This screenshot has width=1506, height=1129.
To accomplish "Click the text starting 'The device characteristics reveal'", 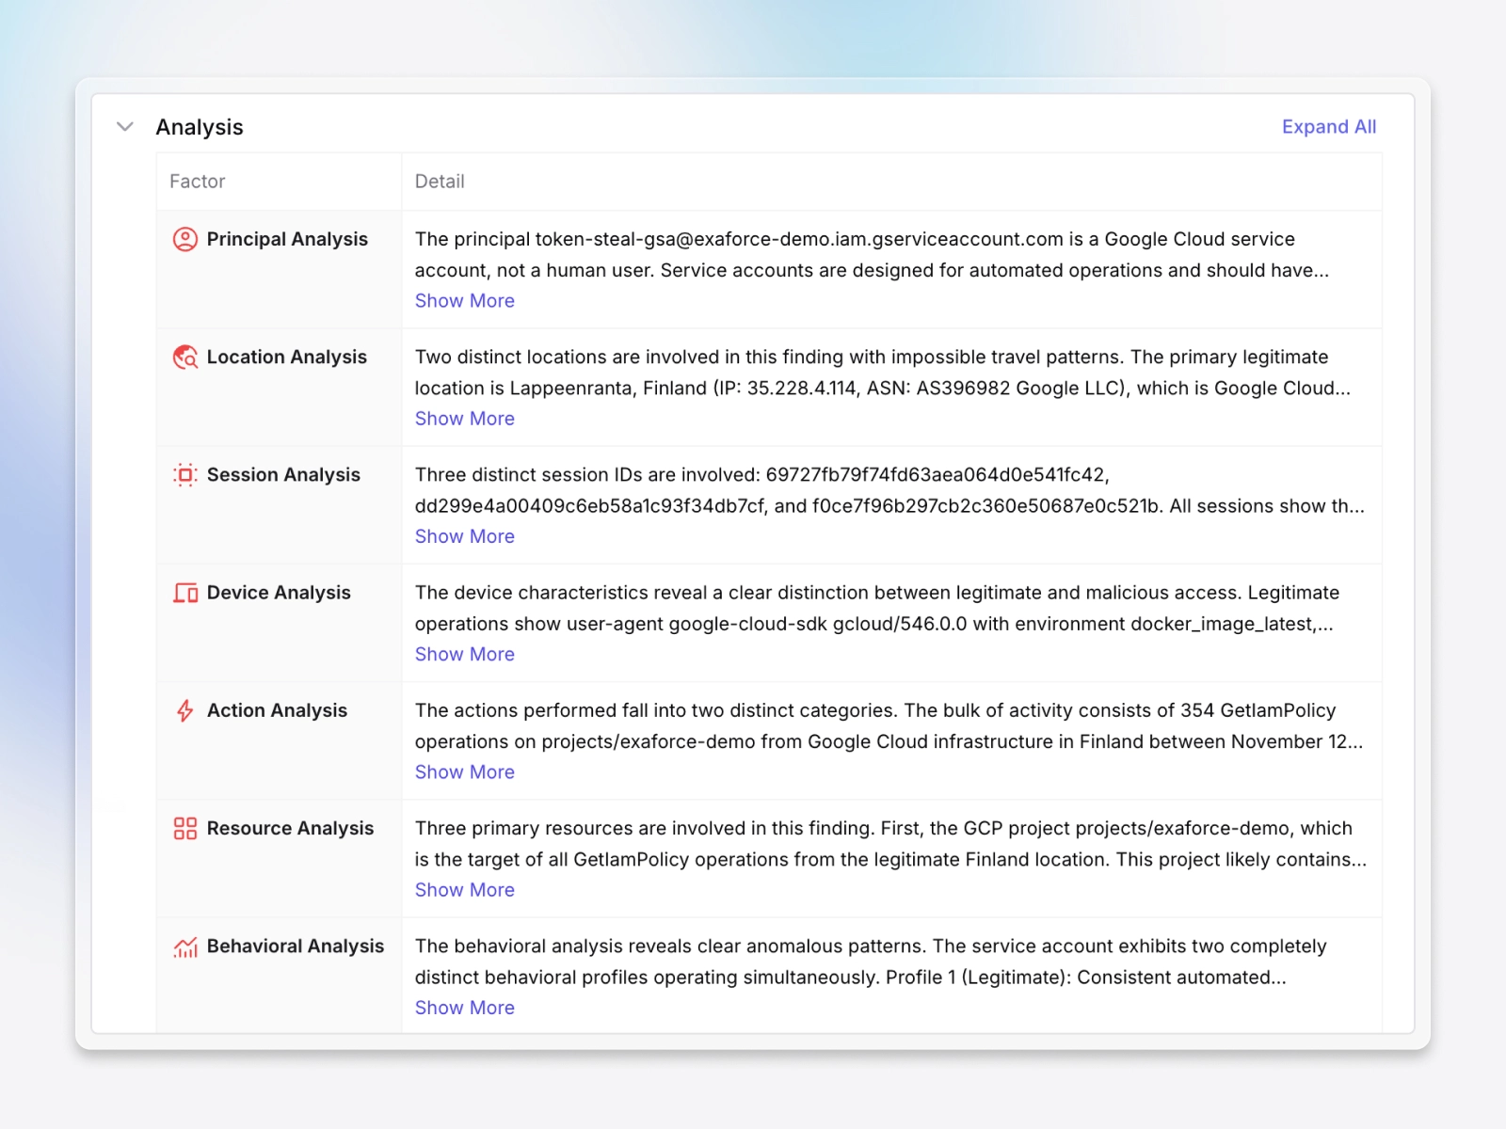I will pyautogui.click(x=877, y=608).
